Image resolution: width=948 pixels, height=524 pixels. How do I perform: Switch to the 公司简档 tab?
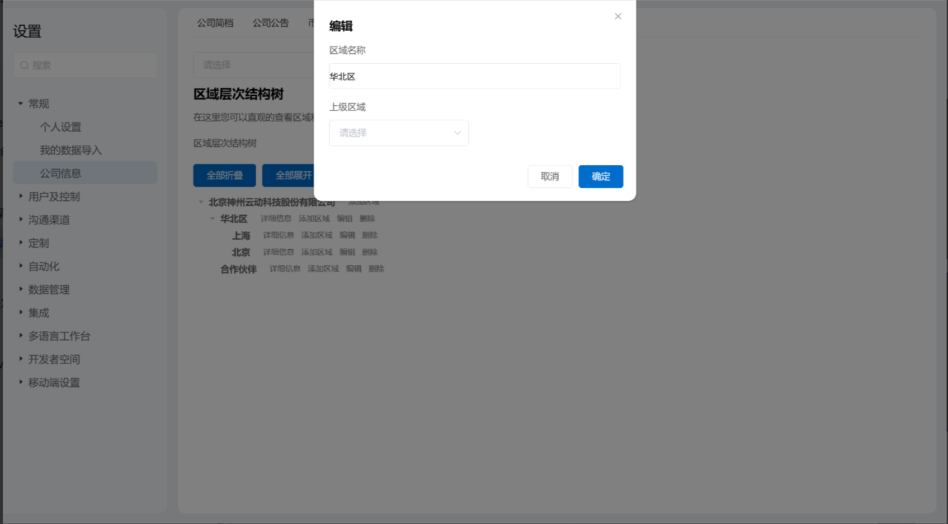coord(215,23)
